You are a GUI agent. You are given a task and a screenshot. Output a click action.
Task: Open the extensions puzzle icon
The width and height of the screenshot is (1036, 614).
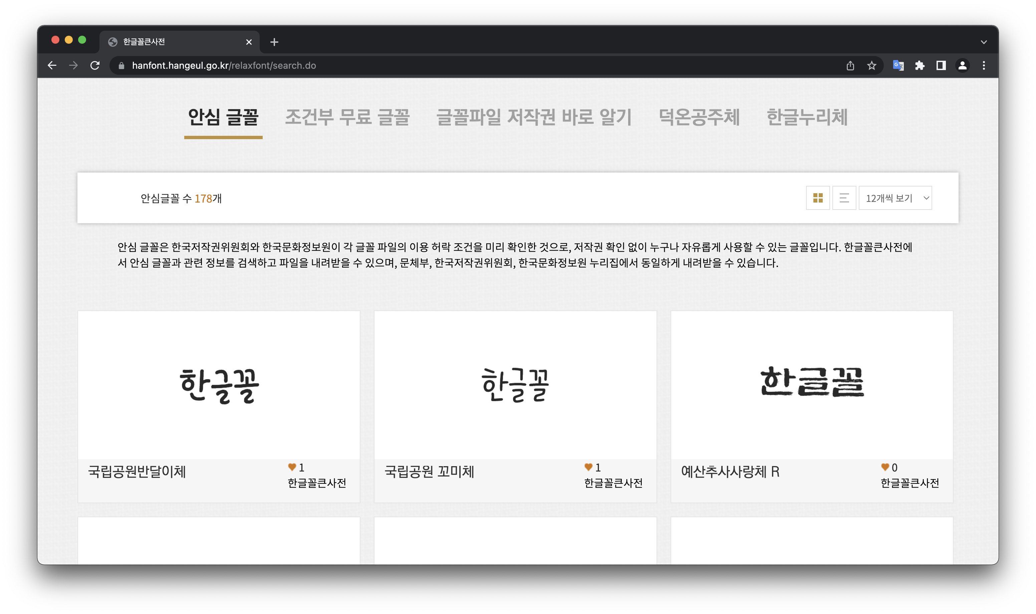[919, 65]
